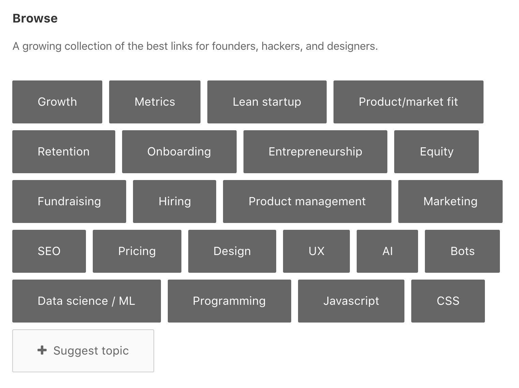View Data science / ML links

tap(87, 301)
